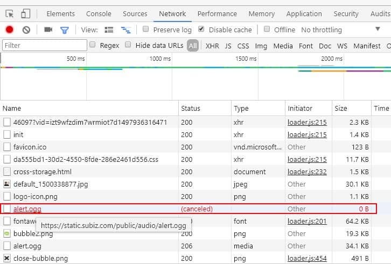This screenshot has width=391, height=264.
Task: Filter requests by XHR
Action: pyautogui.click(x=212, y=46)
